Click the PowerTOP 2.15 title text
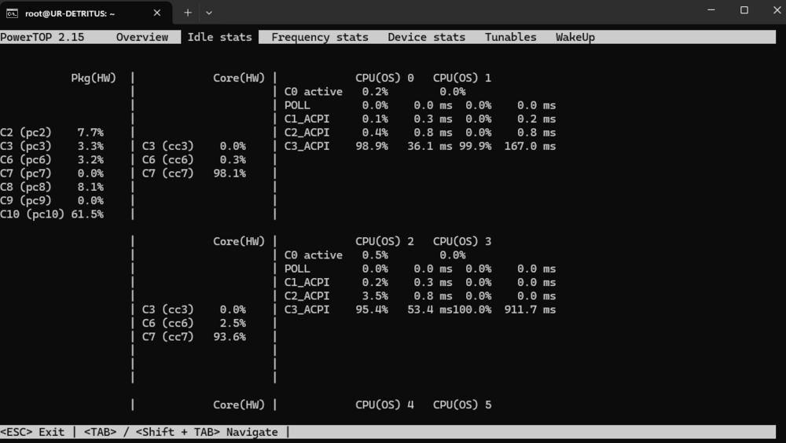The image size is (786, 443). [x=42, y=37]
